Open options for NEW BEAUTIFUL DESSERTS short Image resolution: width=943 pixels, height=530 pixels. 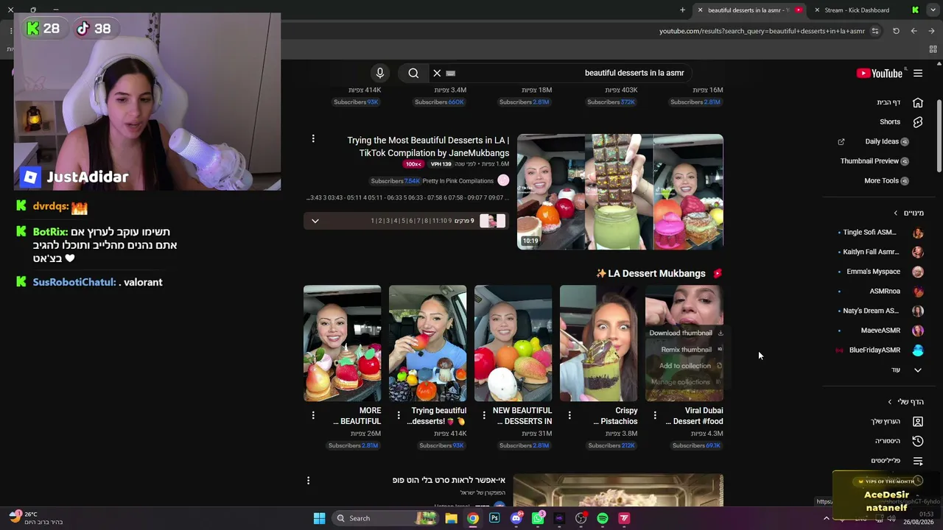(484, 415)
